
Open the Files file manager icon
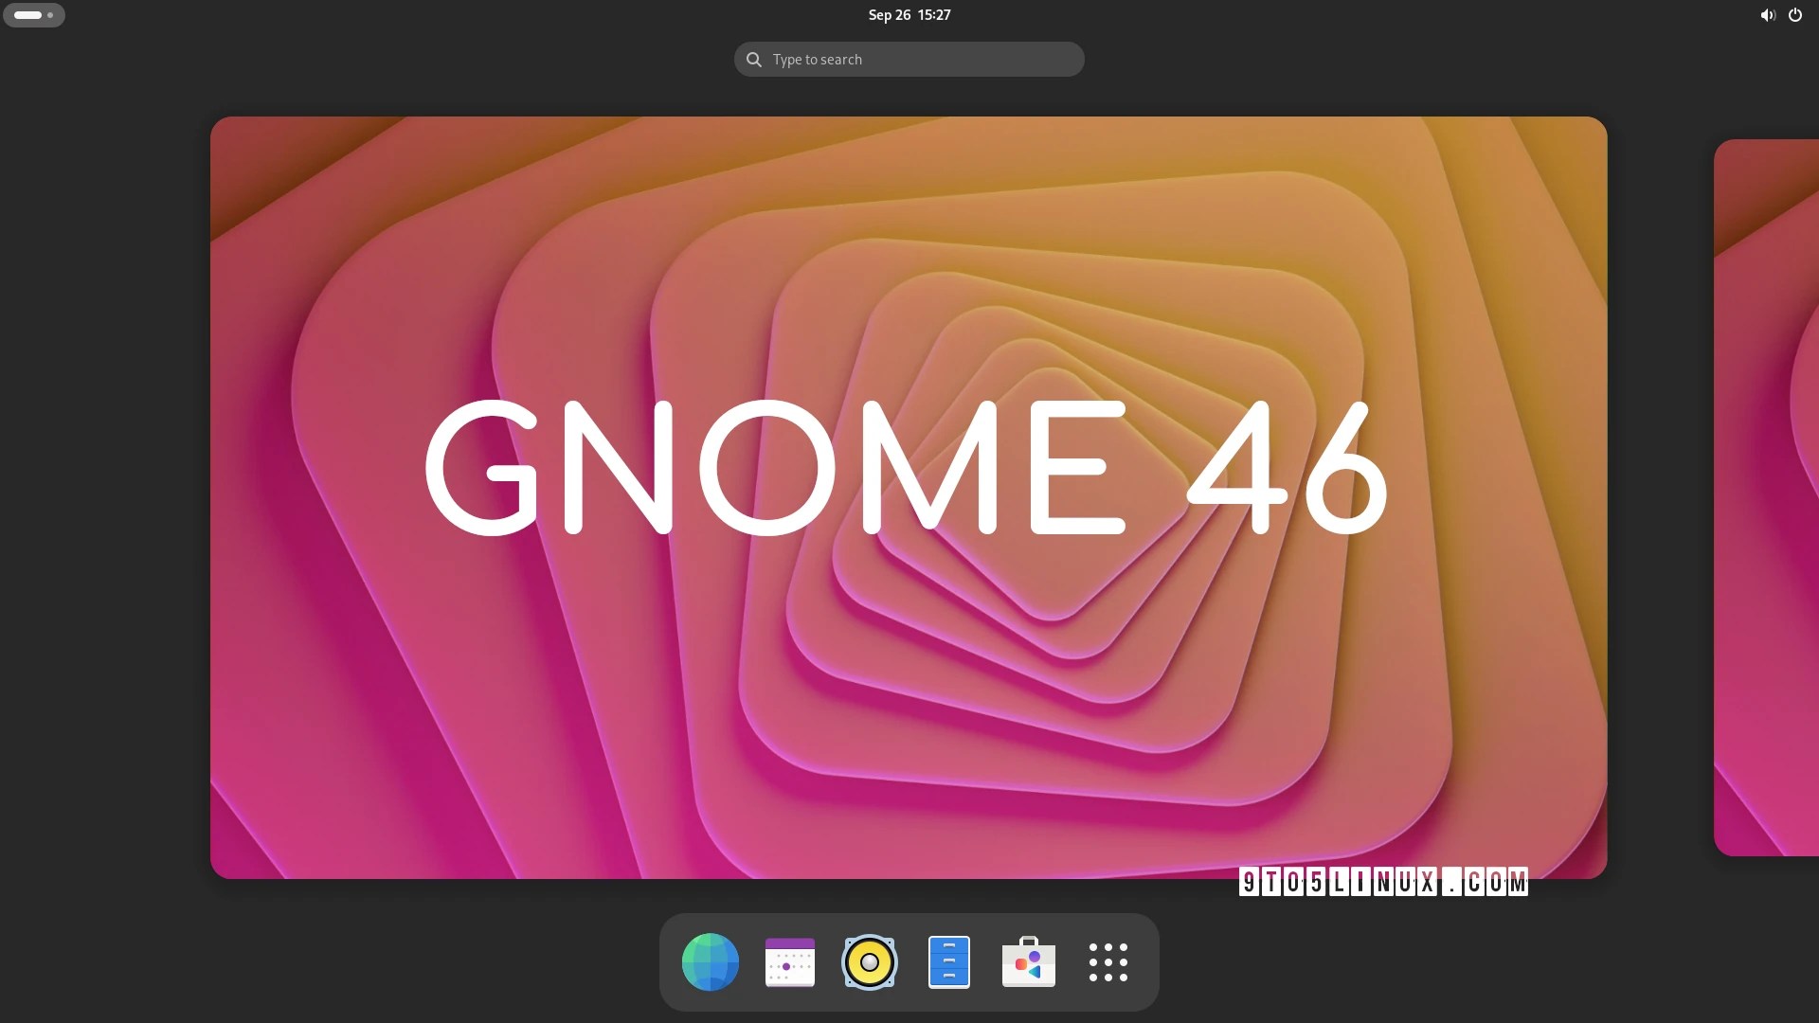click(948, 961)
